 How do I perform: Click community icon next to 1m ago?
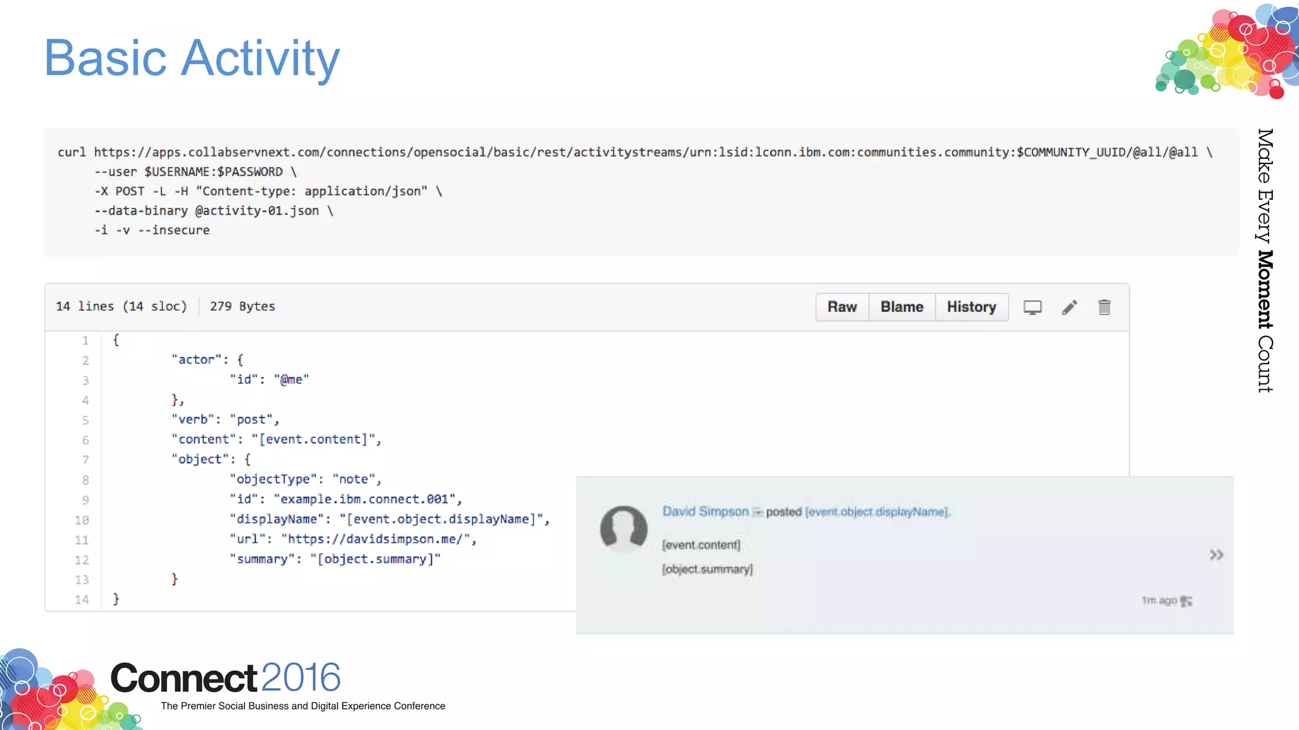click(x=1186, y=601)
